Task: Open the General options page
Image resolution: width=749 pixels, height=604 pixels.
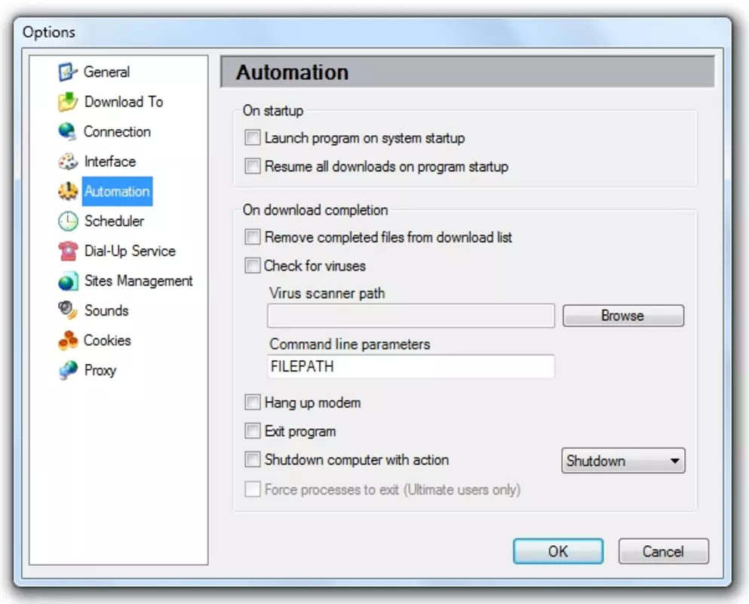Action: 106,72
